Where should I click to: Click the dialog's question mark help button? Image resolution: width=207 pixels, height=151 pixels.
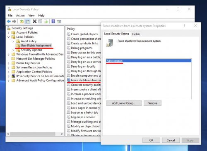(x=184, y=26)
